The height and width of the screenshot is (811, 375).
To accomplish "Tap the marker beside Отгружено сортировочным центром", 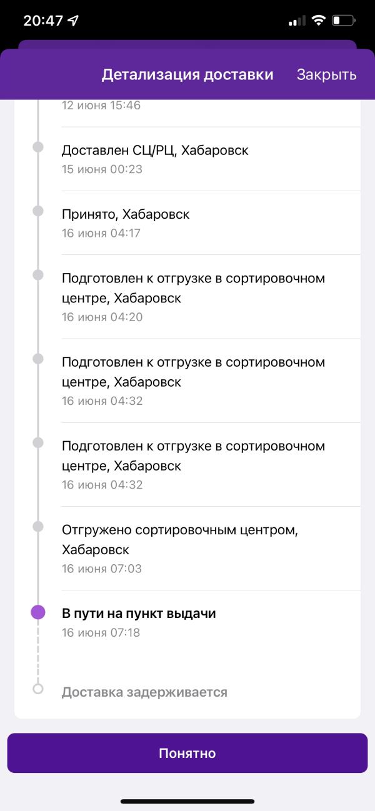I will (38, 526).
